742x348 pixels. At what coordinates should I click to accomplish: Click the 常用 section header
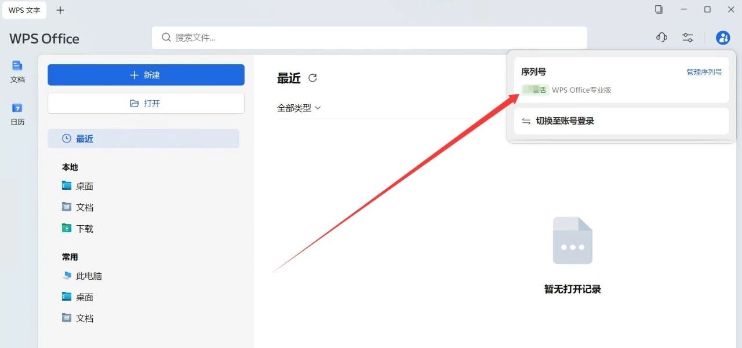tap(70, 257)
